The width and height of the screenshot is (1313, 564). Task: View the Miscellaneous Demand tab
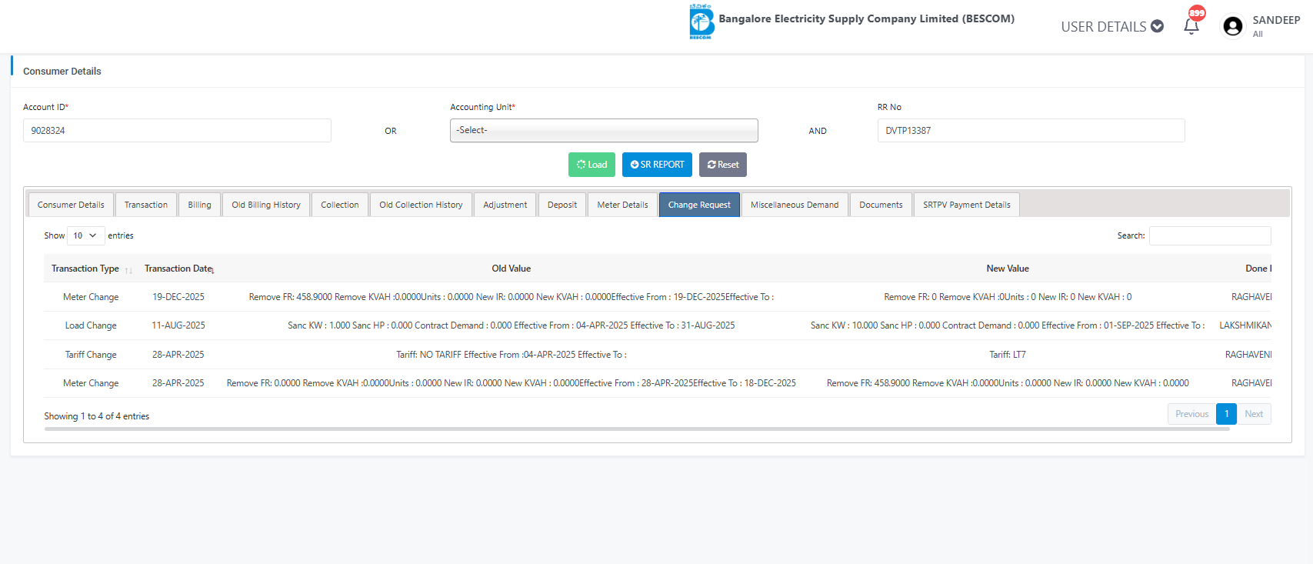[794, 205]
